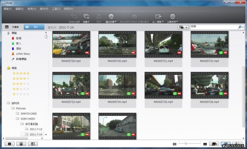247x149 pixels.
Task: Open the search options arrow beside magnifier
Action: pyautogui.click(x=243, y=27)
